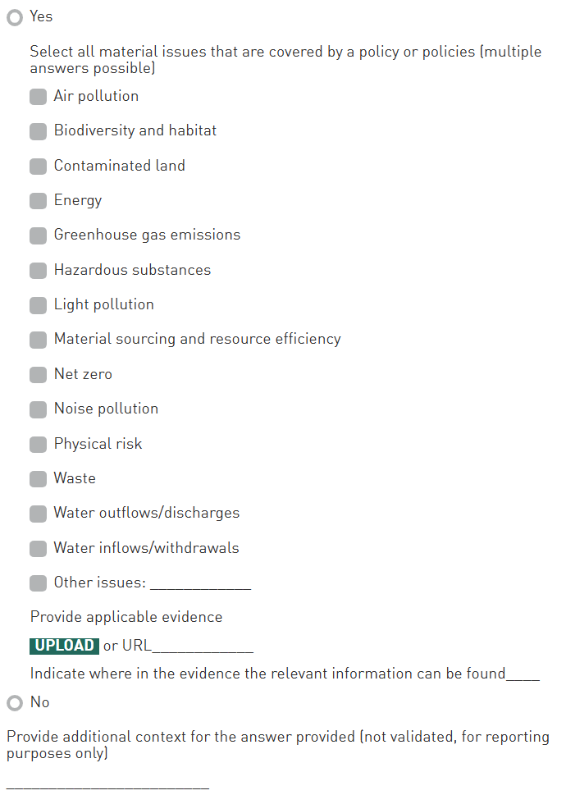The height and width of the screenshot is (795, 566).
Task: Tick the Hazardous substances checkbox
Action: [39, 271]
